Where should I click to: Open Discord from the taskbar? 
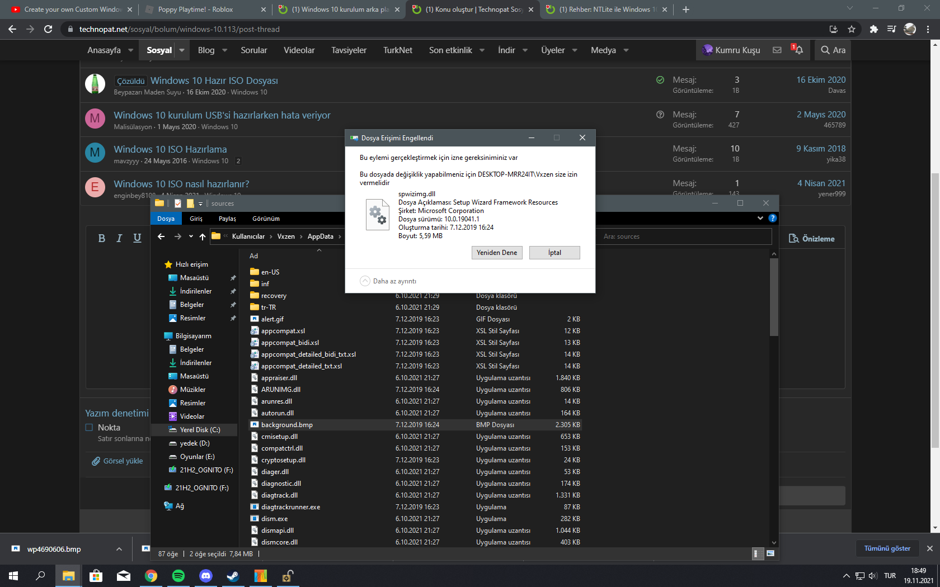206,576
